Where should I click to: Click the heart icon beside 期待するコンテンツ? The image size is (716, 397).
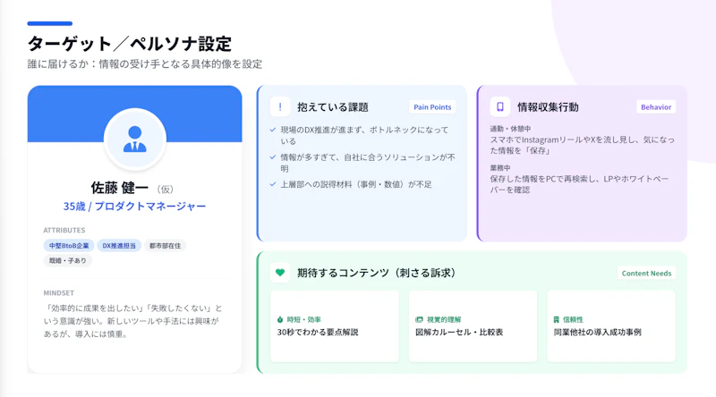tap(280, 273)
